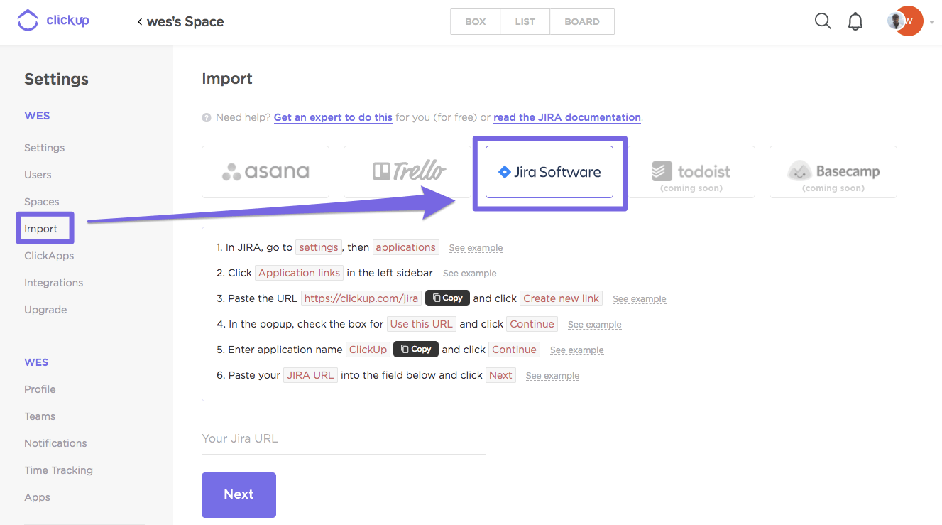Open the search magnifier icon
Screen dimensions: 942x525
pyautogui.click(x=823, y=21)
